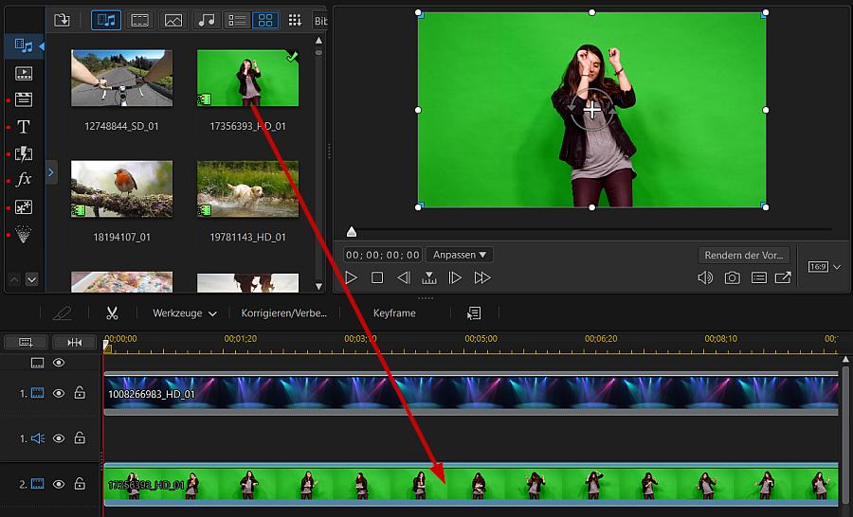Open the Title room (T icon)
Screen dimensions: 853x517
(24, 126)
